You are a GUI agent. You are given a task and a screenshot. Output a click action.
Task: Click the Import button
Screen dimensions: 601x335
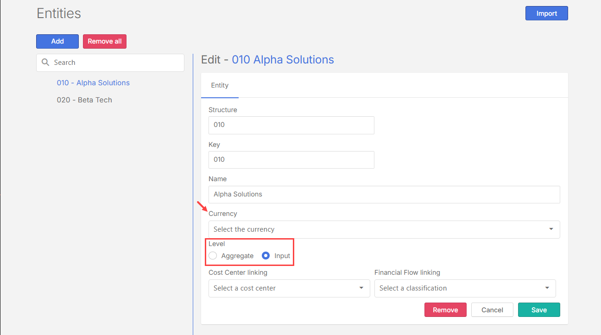[x=546, y=13]
